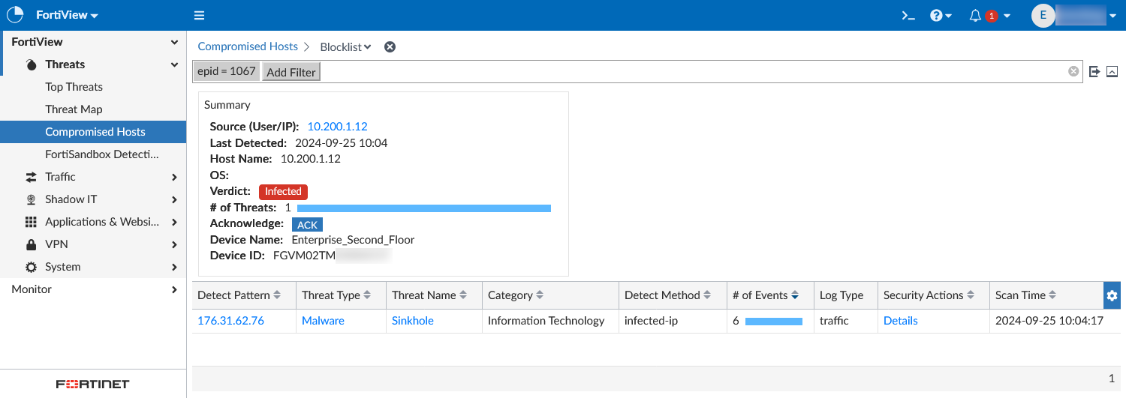Click the Add Filter button
The width and height of the screenshot is (1126, 398).
(x=291, y=72)
